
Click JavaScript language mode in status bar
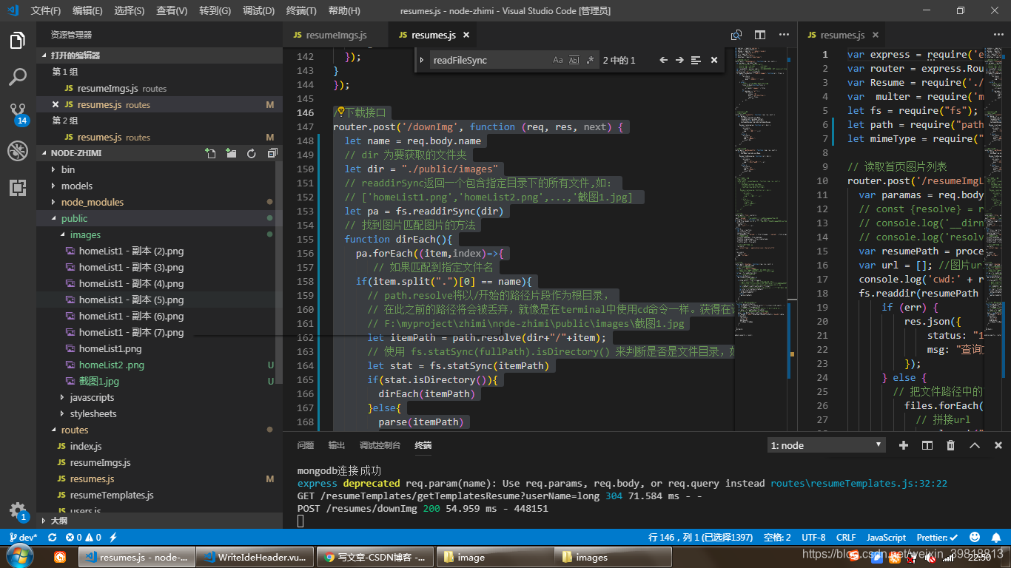pyautogui.click(x=886, y=537)
